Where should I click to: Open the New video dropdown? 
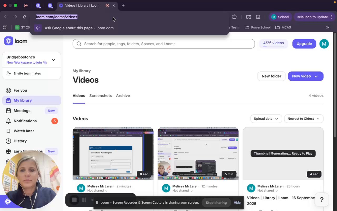point(306,76)
